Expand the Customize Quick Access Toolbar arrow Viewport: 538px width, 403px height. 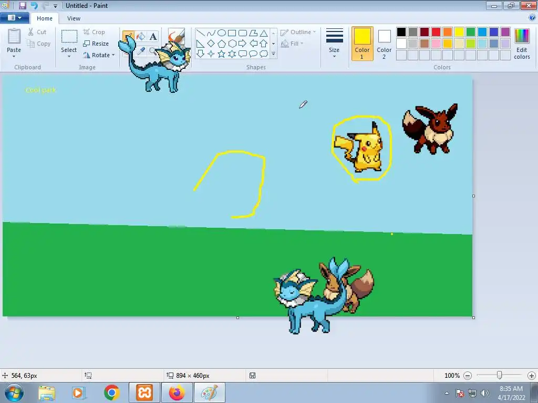[55, 6]
